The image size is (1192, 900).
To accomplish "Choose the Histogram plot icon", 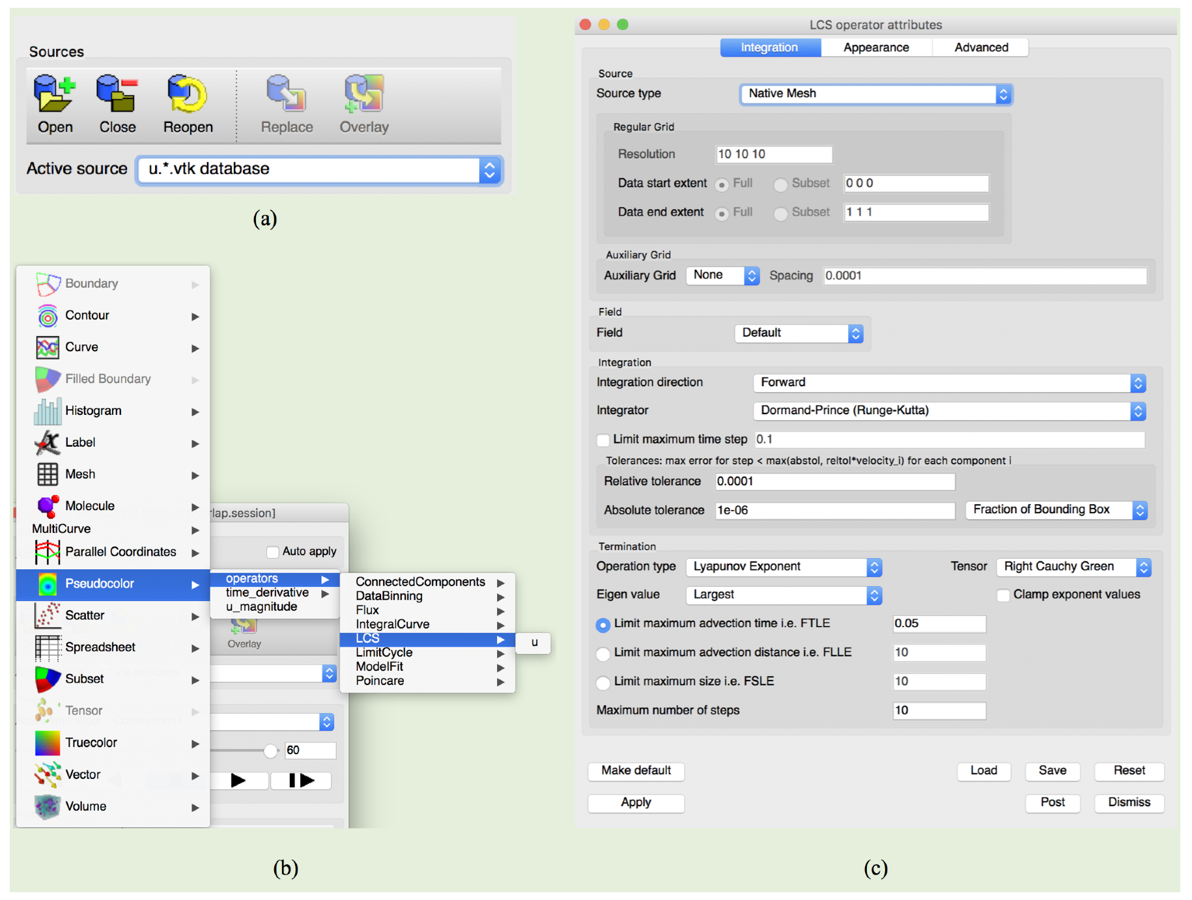I will coord(48,411).
